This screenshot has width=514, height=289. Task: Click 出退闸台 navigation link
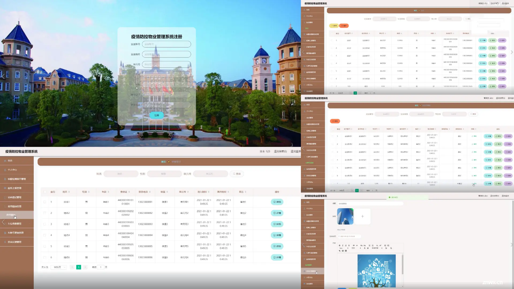pyautogui.click(x=280, y=151)
